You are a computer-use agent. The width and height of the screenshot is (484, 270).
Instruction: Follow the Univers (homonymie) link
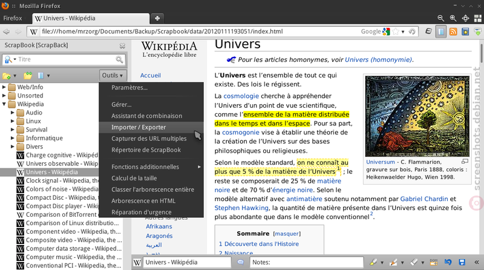(379, 59)
